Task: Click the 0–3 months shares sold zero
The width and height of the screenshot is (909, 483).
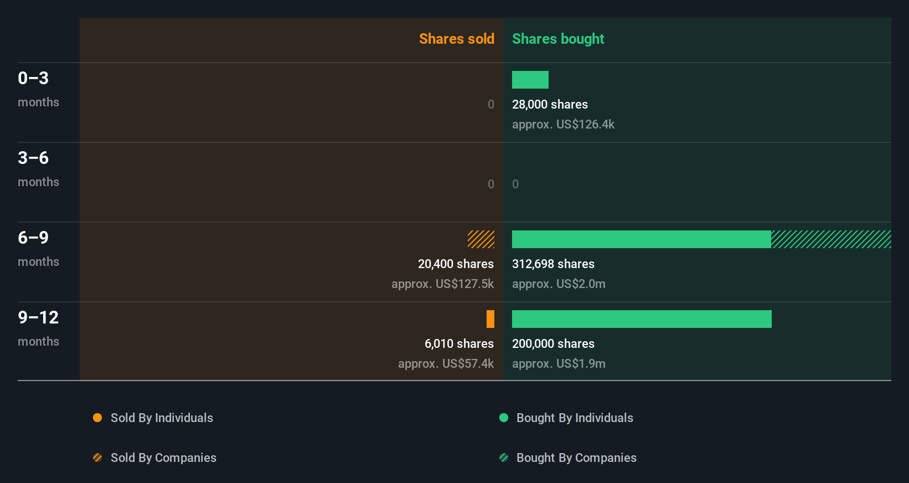Action: tap(491, 104)
